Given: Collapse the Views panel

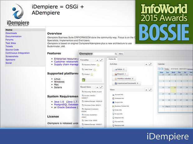Looking at the screenshot, I should pyautogui.click(x=146, y=90).
